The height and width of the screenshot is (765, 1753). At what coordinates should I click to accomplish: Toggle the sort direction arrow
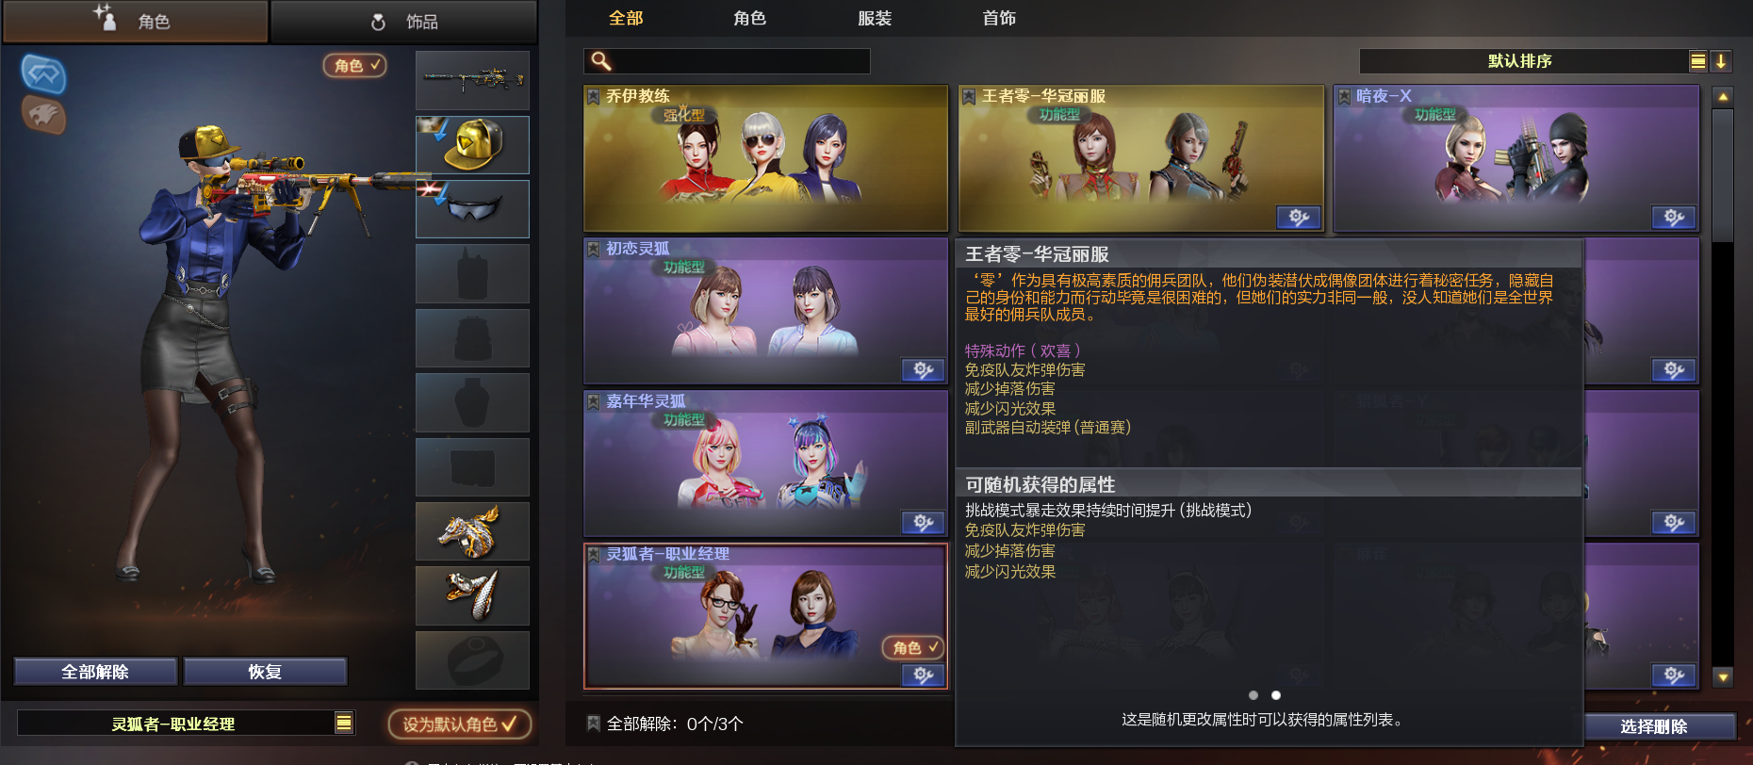coord(1721,61)
